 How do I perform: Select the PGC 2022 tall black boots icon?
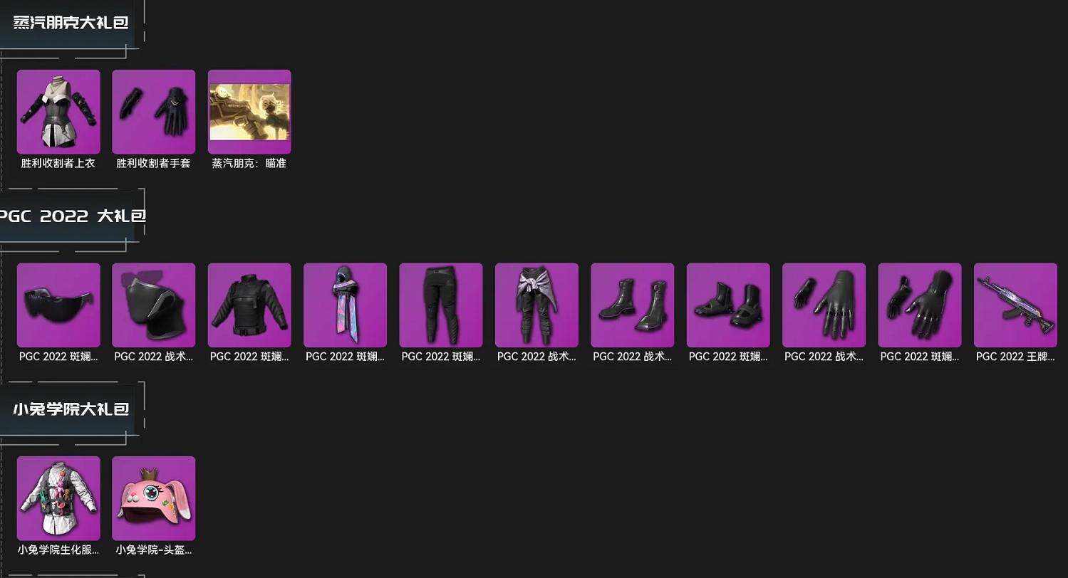click(x=633, y=305)
